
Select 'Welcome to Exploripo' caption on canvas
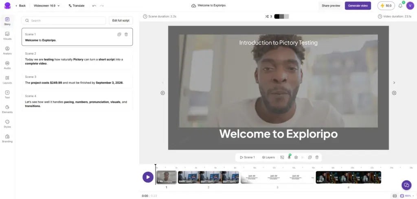(278, 134)
